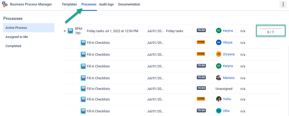This screenshot has height=116, width=289.
Task: Click Olha's OO avatar
Action: (x=219, y=111)
